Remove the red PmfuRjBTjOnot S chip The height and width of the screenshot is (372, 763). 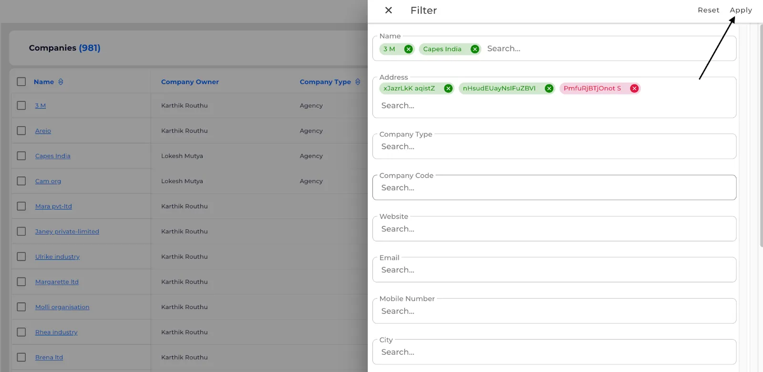pyautogui.click(x=634, y=88)
